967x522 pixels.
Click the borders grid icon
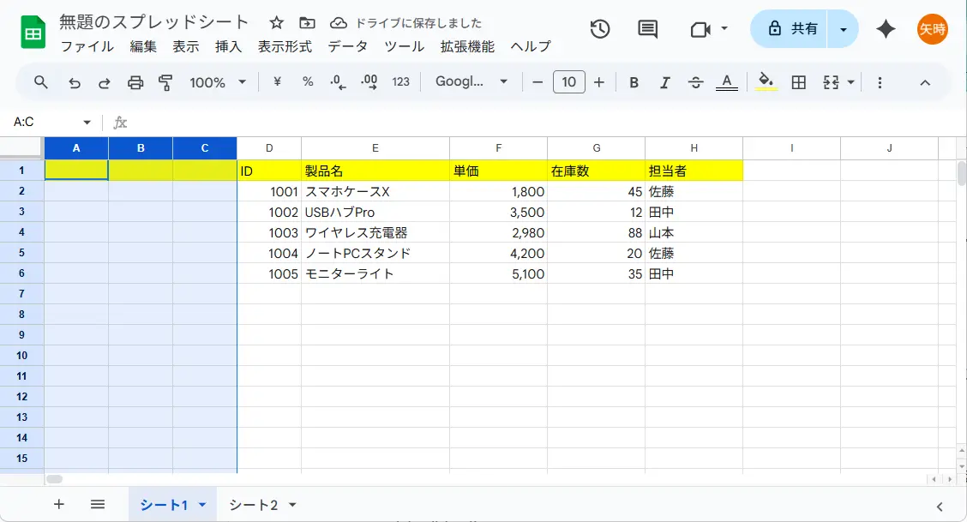coord(798,82)
